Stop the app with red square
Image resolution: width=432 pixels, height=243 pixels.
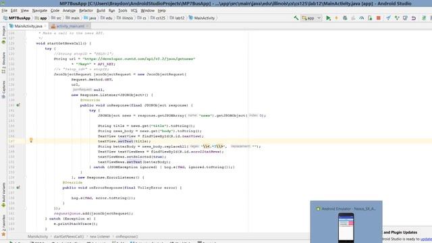point(379,18)
